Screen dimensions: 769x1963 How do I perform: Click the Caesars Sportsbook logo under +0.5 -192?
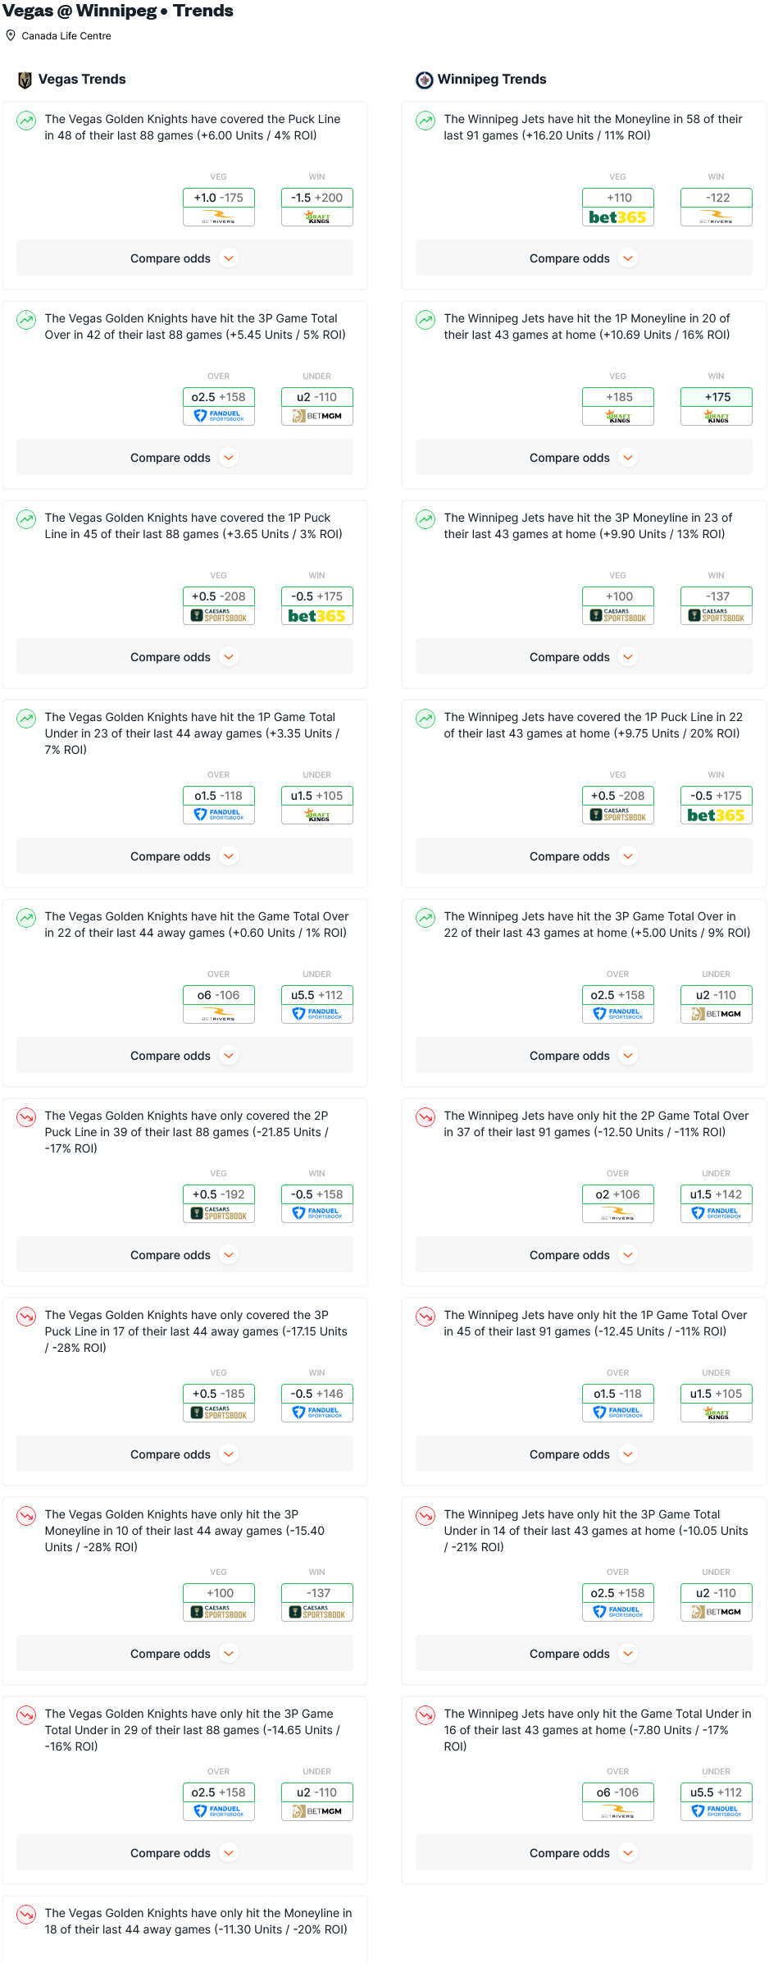pos(219,1213)
